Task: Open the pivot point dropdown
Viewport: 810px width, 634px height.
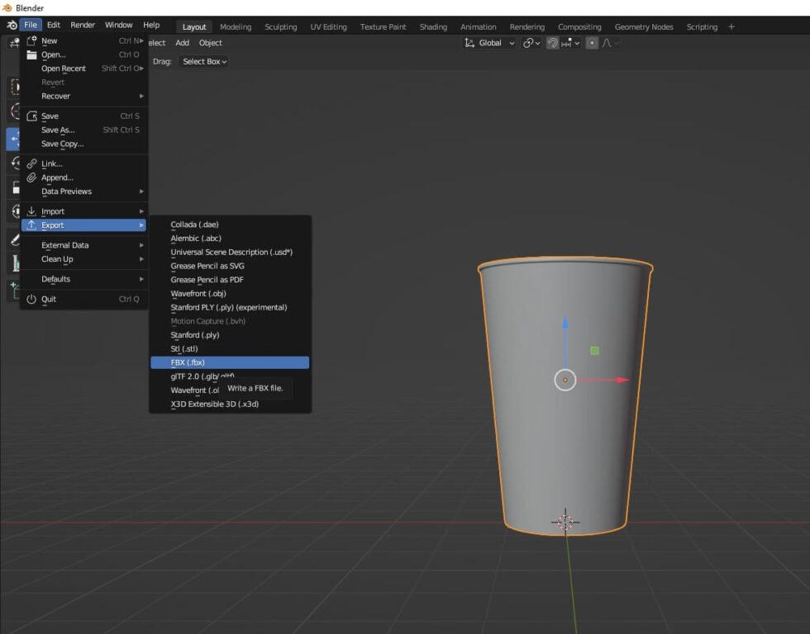Action: (x=531, y=42)
